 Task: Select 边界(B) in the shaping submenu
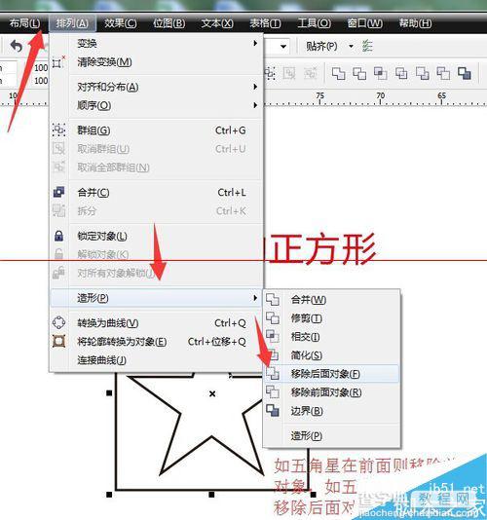[332, 411]
